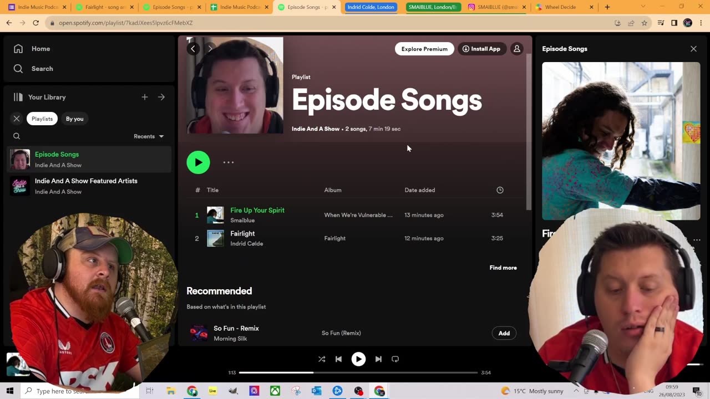Search within Your Library magnifier icon
The image size is (710, 399).
pyautogui.click(x=17, y=136)
